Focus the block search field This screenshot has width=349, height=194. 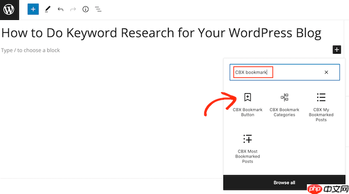285,72
